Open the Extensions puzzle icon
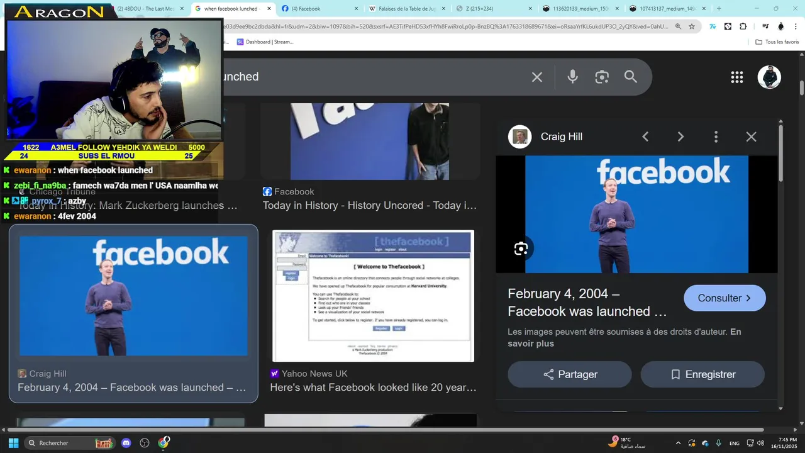Image resolution: width=805 pixels, height=453 pixels. [x=743, y=26]
